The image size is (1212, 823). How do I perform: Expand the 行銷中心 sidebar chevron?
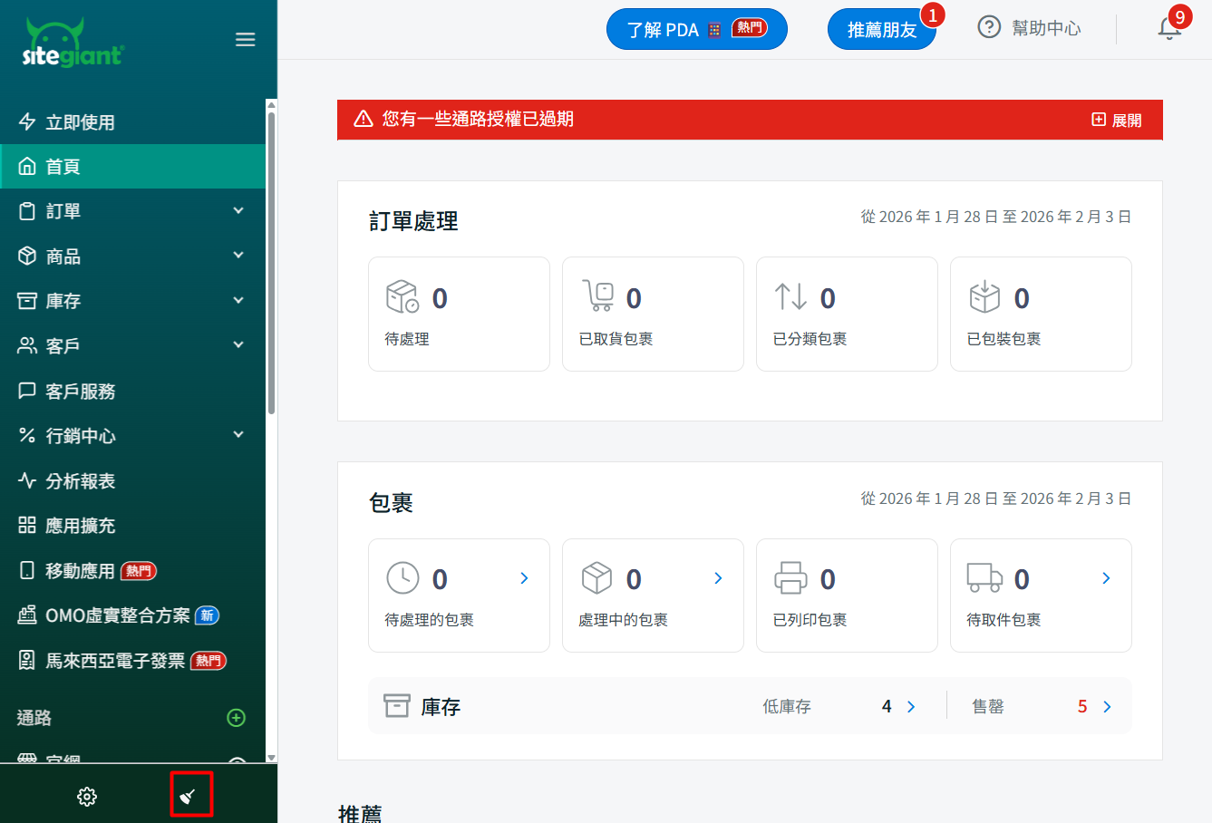click(238, 435)
